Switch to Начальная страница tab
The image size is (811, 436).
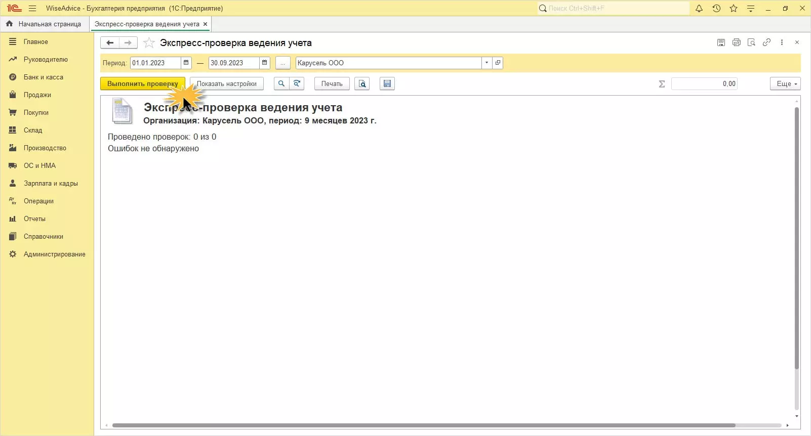click(45, 24)
